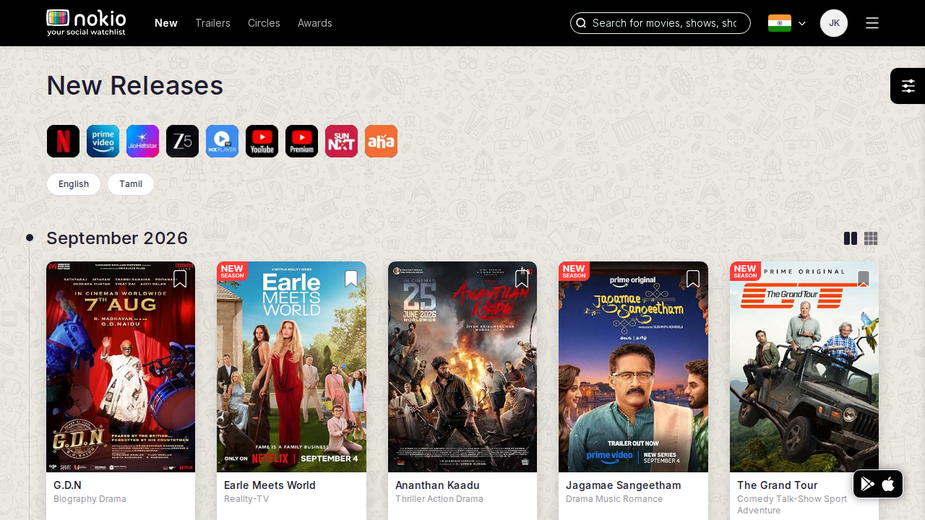The image size is (925, 520).
Task: Click the Reality-TV genre text
Action: 246,499
